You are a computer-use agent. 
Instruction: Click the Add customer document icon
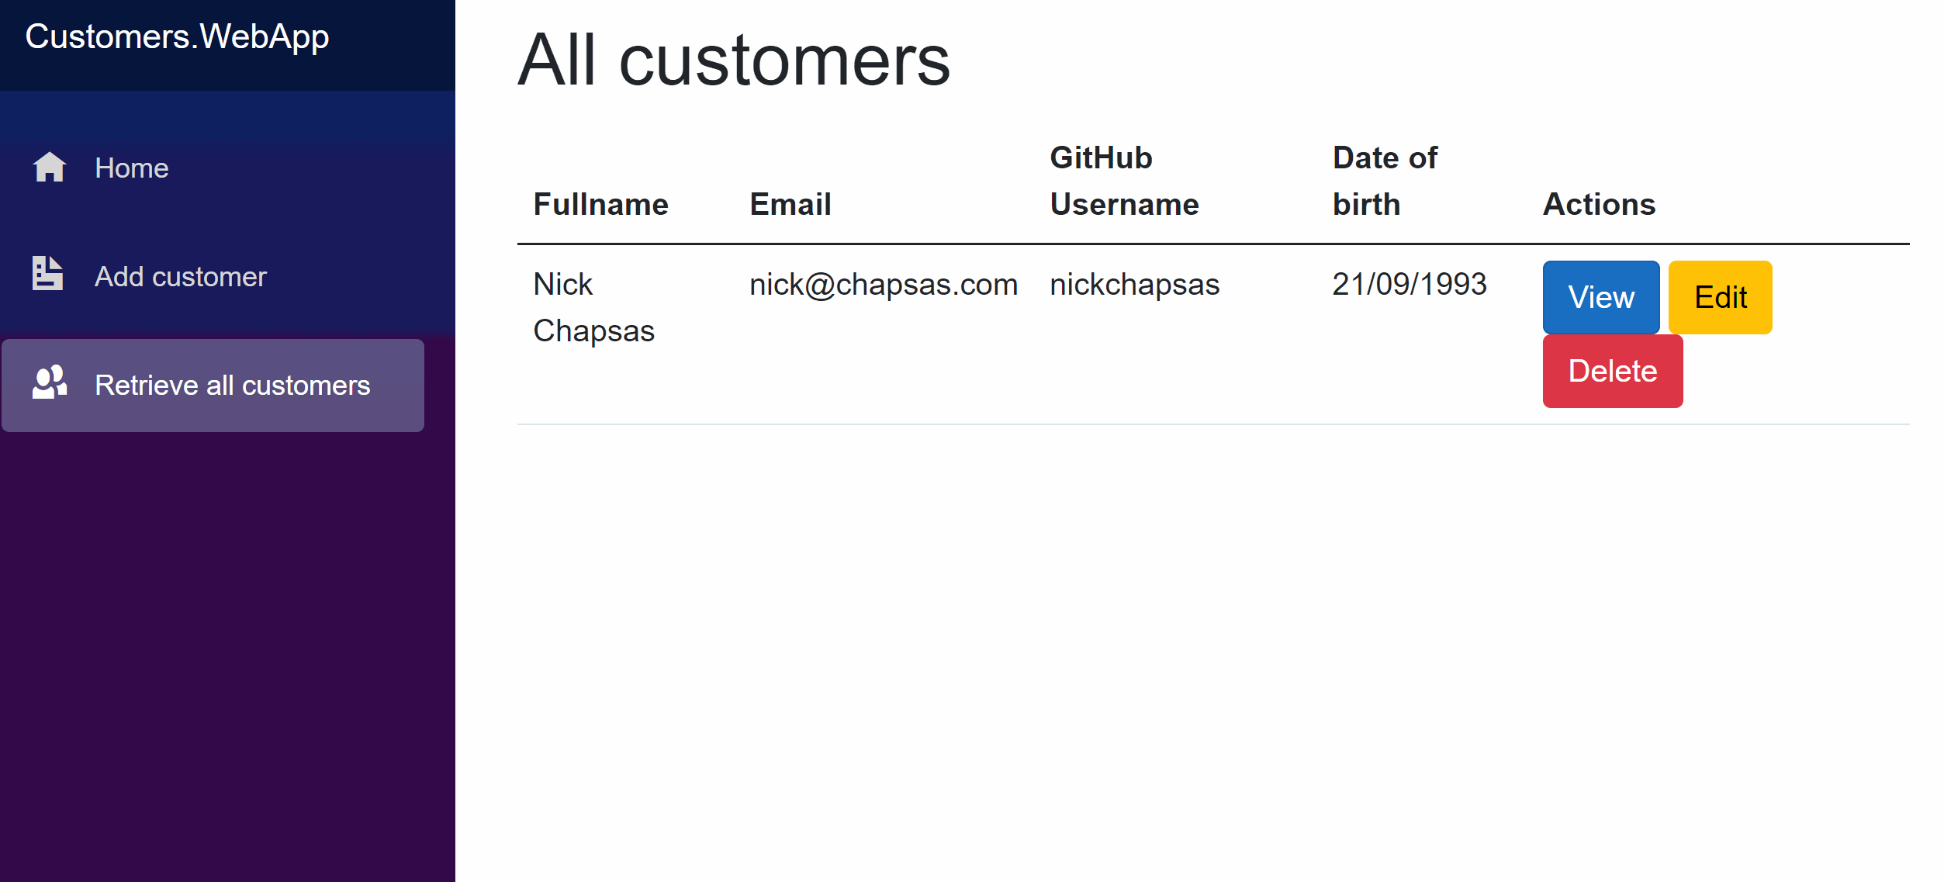(48, 274)
